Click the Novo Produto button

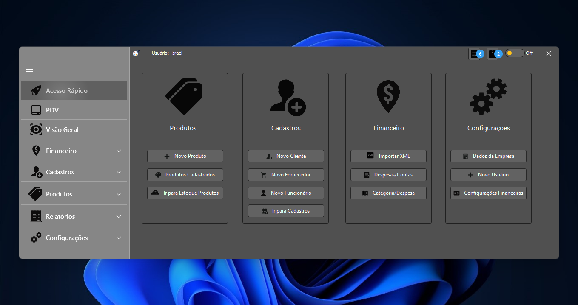tap(185, 156)
